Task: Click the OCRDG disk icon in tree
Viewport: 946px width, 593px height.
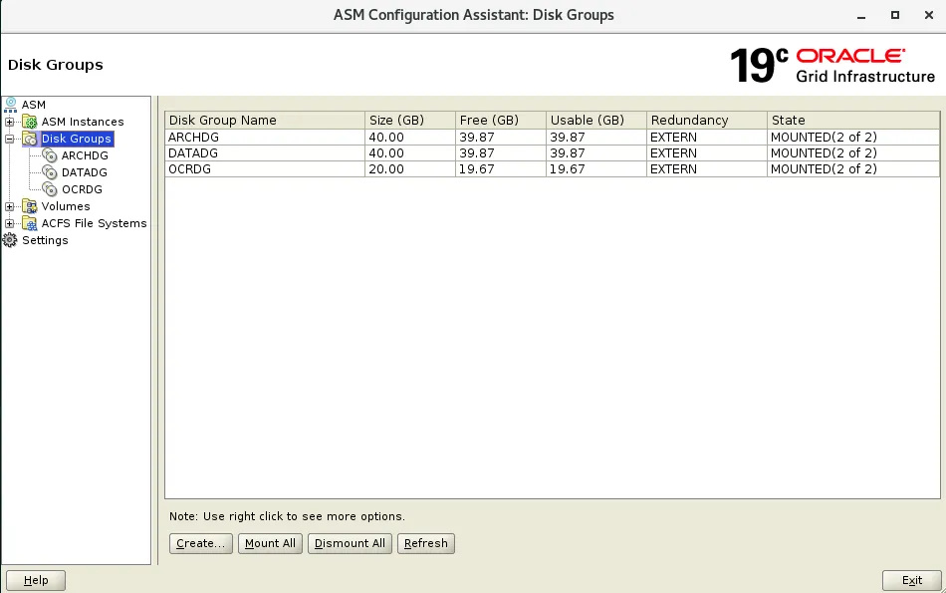Action: tap(50, 189)
